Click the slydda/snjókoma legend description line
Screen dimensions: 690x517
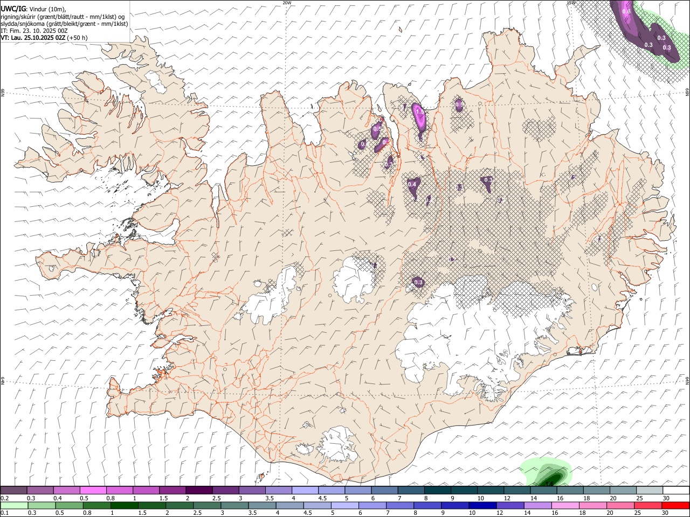(64, 24)
